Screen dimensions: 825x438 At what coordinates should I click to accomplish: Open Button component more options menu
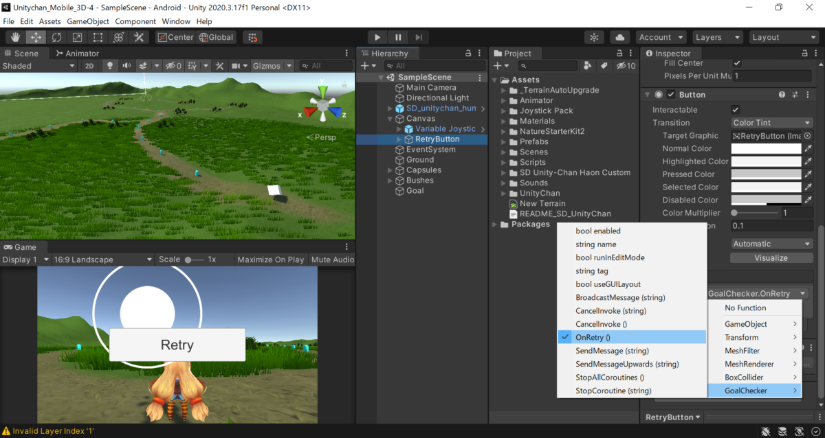tap(808, 95)
